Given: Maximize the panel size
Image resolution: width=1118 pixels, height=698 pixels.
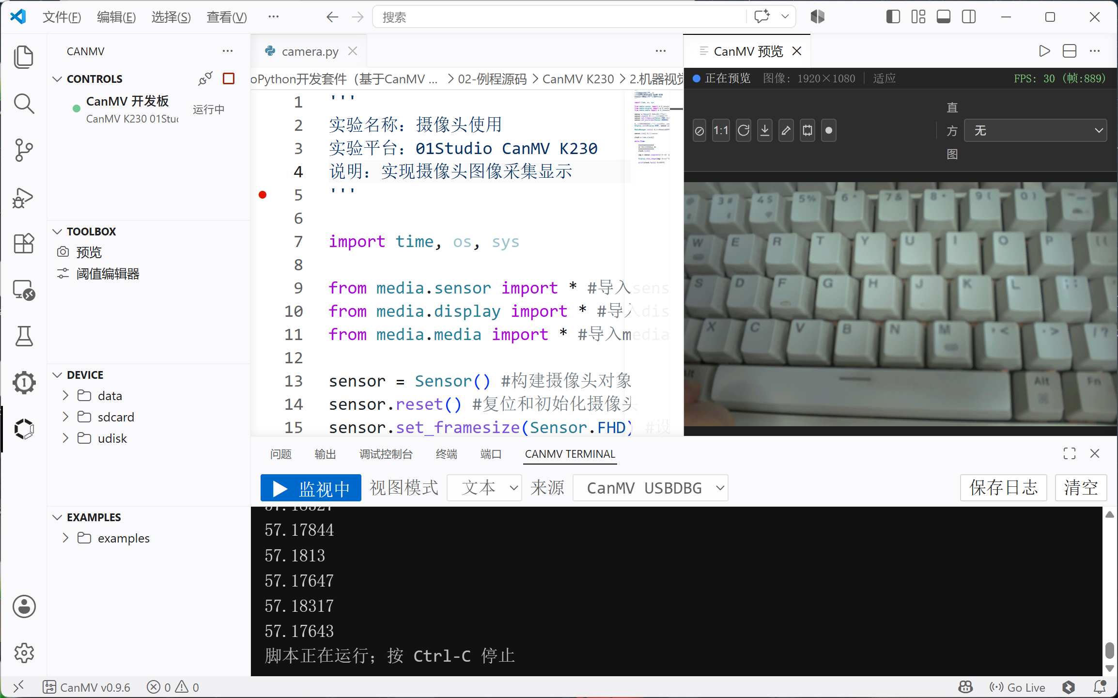Looking at the screenshot, I should click(x=1070, y=453).
